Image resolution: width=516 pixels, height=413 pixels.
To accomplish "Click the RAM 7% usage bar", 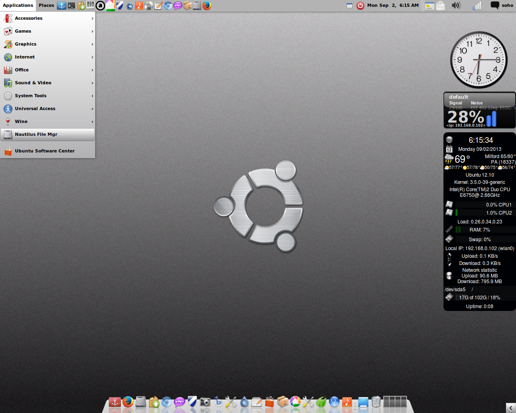I will 485,229.
